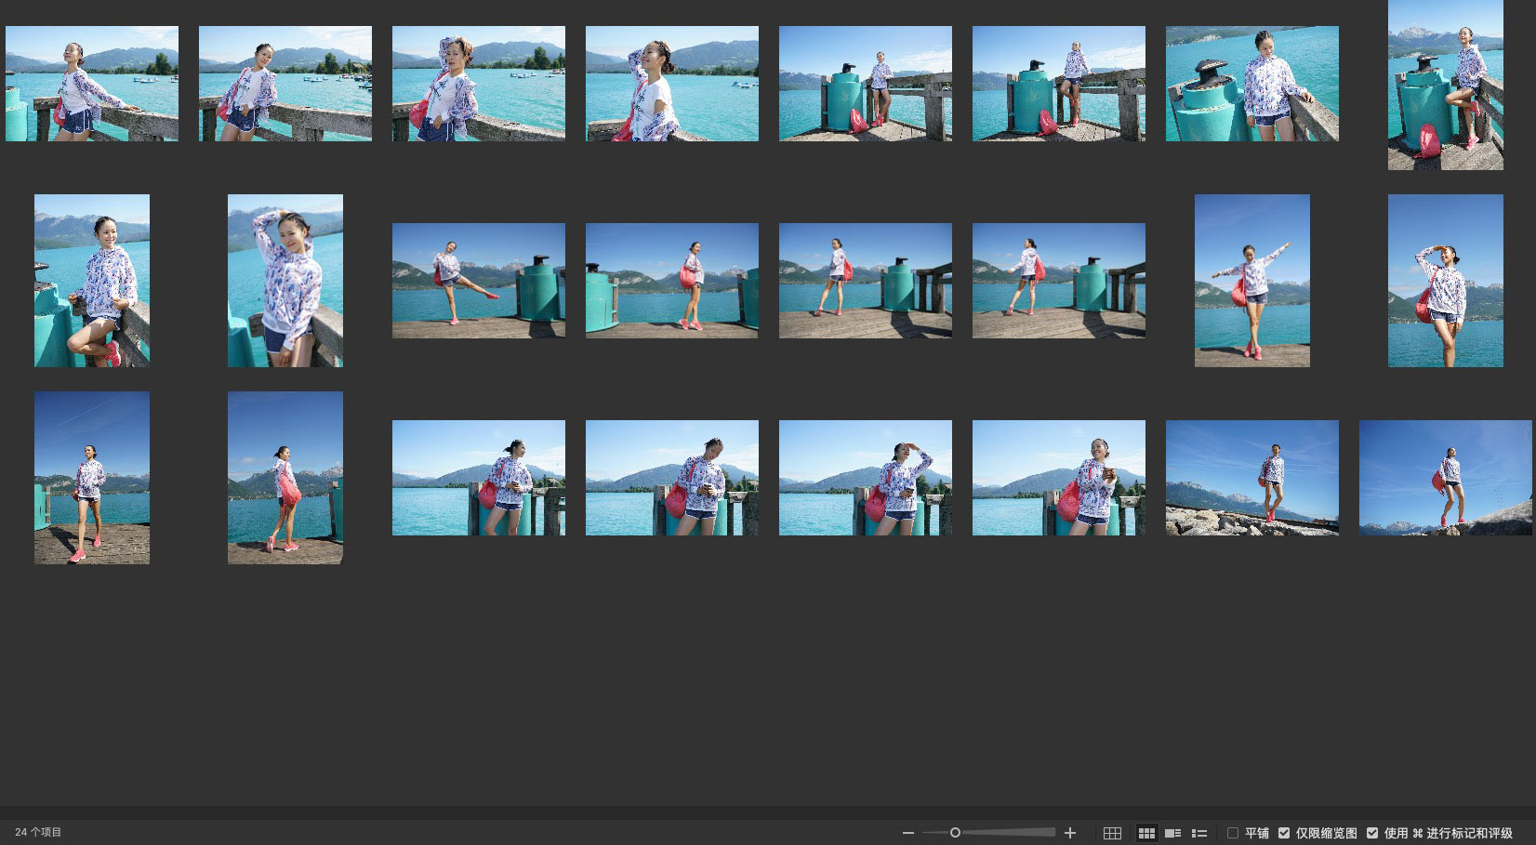Image resolution: width=1536 pixels, height=845 pixels.
Task: Toggle the 使用 ⌘ 进行标记和评级 checkbox
Action: point(1372,833)
